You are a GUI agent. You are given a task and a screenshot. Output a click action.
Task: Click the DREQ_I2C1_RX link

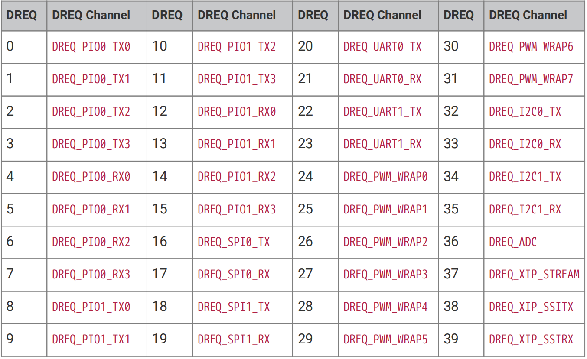525,210
